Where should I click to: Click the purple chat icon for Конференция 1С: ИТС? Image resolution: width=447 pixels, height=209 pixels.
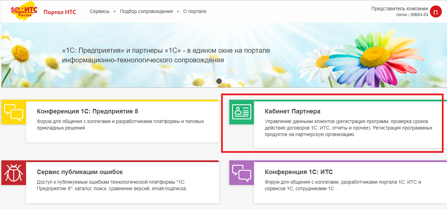[x=242, y=173]
